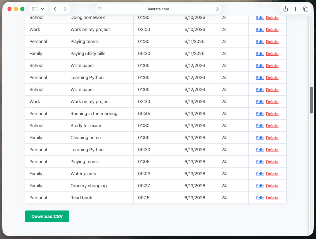This screenshot has width=316, height=239.
Task: Edit the Cleaning home entry
Action: coord(260,138)
